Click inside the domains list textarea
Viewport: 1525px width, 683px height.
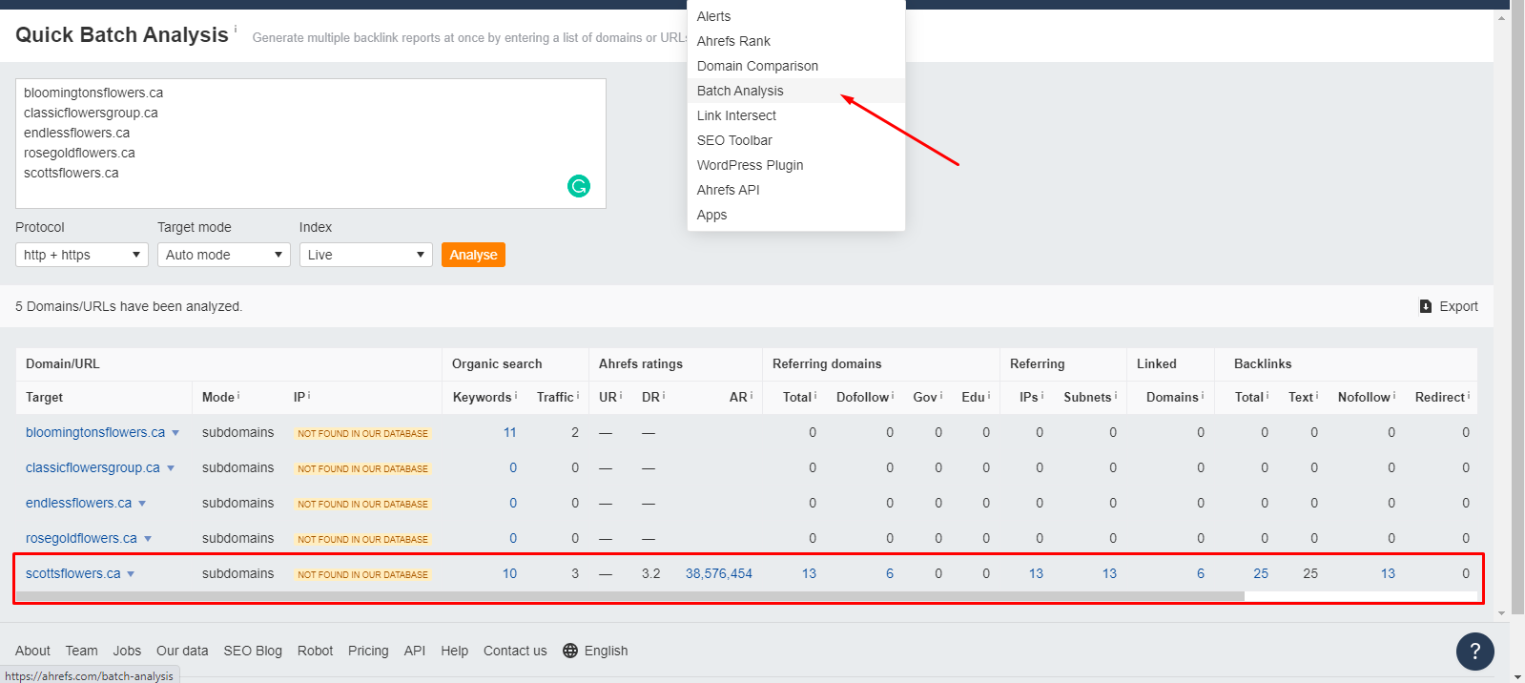coord(311,144)
